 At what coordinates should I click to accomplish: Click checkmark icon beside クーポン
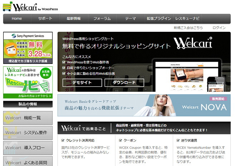120,140
